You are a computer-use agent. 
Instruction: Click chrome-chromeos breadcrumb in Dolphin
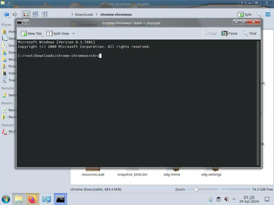[116, 14]
